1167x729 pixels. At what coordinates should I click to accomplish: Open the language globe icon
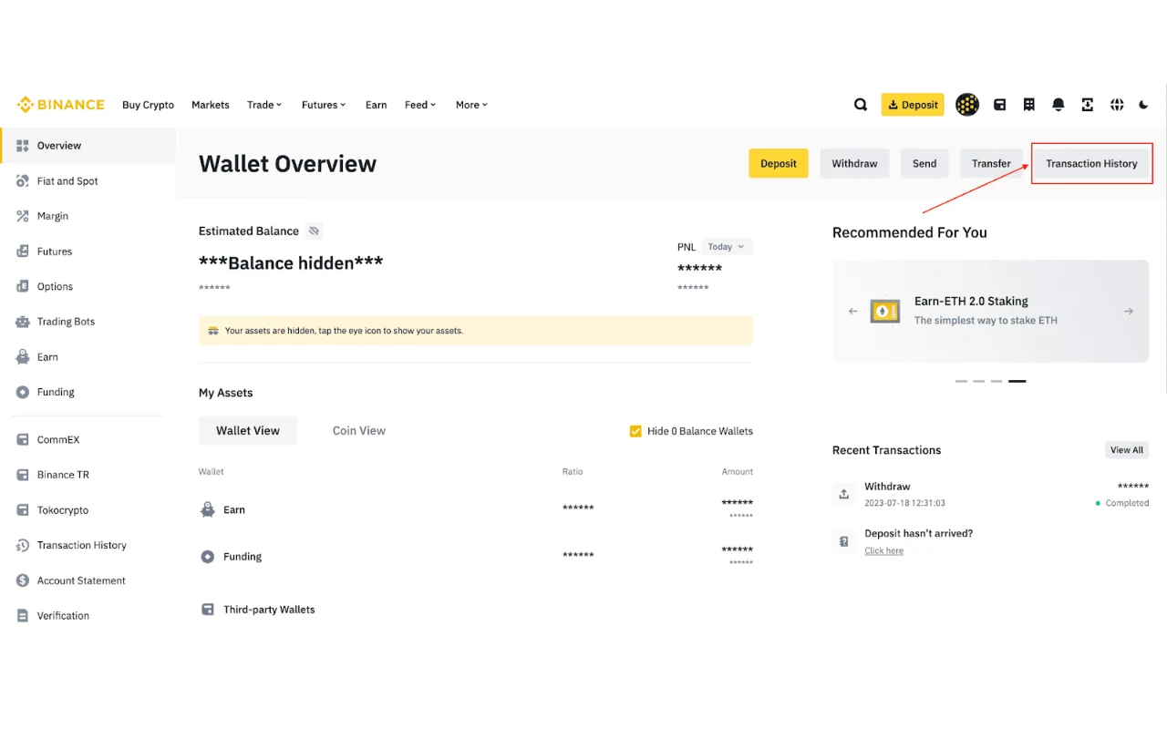coord(1116,105)
